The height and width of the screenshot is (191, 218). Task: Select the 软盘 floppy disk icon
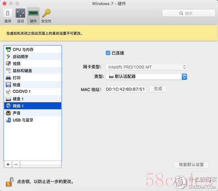[x=8, y=85]
